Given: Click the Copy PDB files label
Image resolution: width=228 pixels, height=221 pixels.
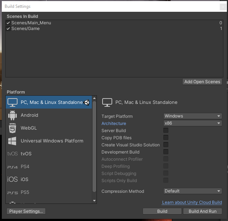Looking at the screenshot, I should 117,138.
